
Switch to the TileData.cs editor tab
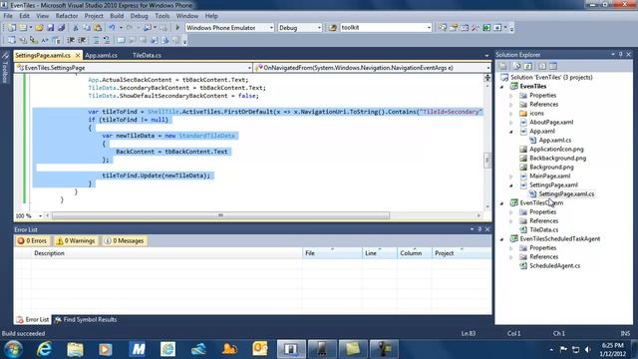point(147,56)
